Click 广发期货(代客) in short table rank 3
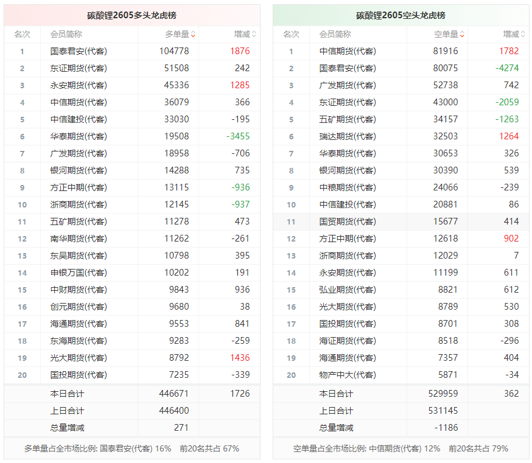 [348, 85]
